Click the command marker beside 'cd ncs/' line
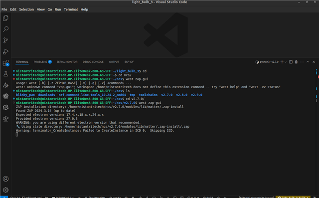This screenshot has width=319, height=198. point(14,75)
